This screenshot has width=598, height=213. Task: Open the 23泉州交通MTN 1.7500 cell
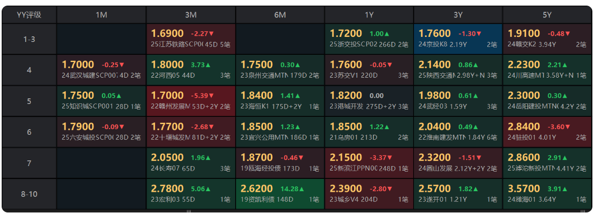[x=280, y=70]
